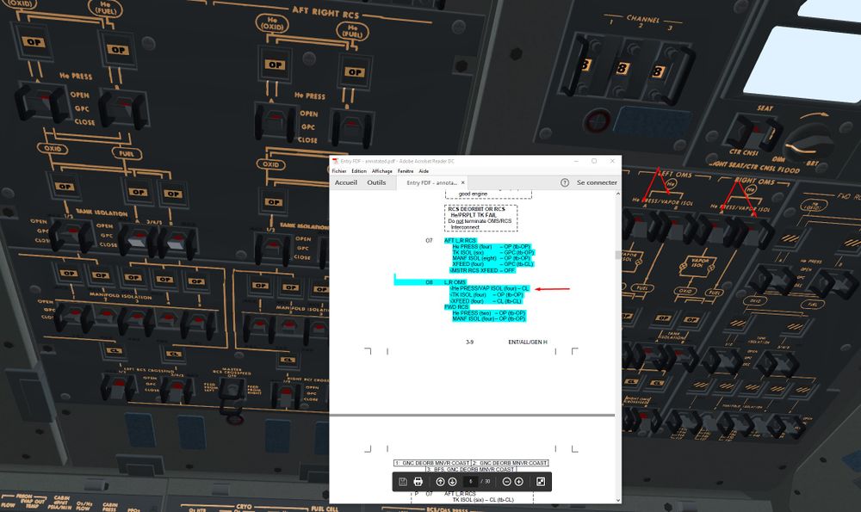Toggle the MASTER RCS CROSSFEED switch
Image resolution: width=861 pixels, height=512 pixels.
pos(232,389)
